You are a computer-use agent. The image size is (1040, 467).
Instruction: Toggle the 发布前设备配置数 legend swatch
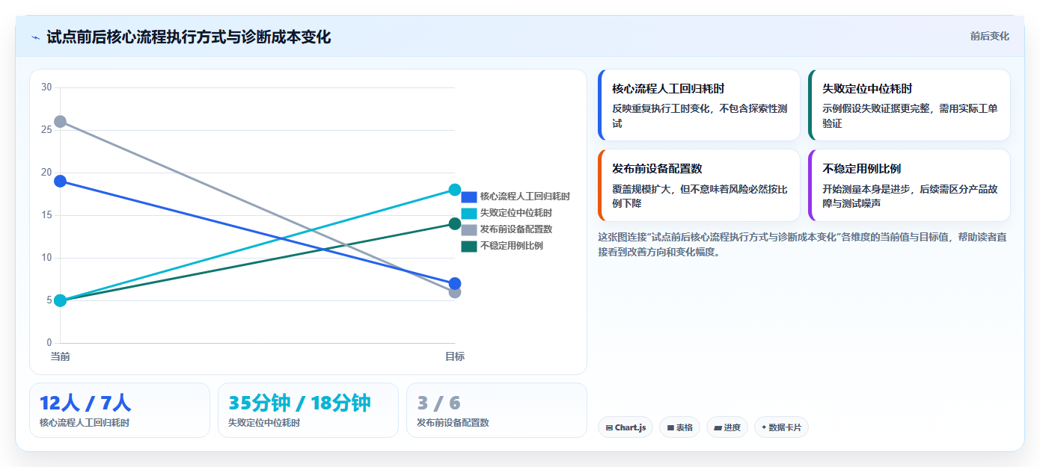[x=469, y=229]
